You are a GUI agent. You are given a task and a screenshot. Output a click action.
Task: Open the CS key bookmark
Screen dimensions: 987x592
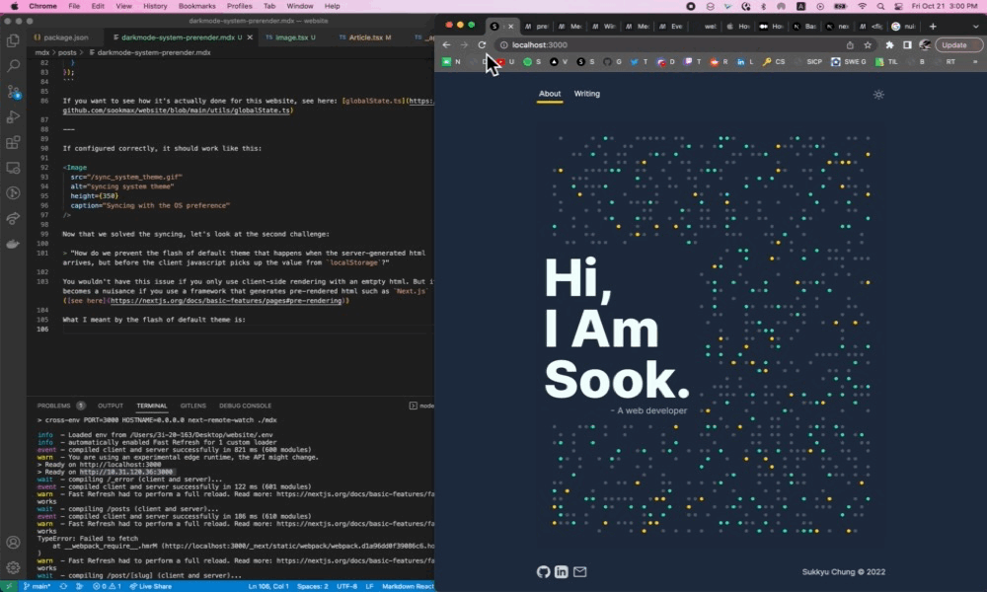pyautogui.click(x=774, y=61)
